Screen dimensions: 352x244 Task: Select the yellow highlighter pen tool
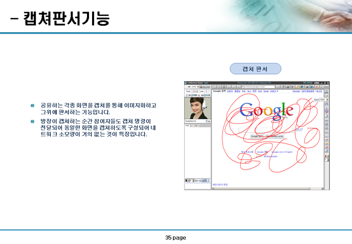327,116
